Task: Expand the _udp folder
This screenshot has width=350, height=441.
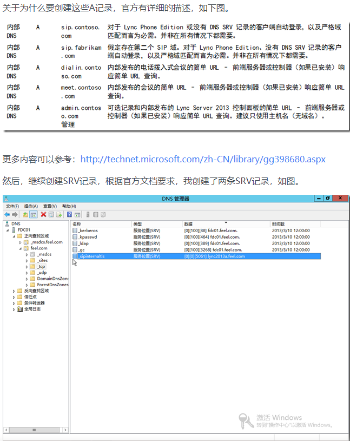Action: point(27,273)
